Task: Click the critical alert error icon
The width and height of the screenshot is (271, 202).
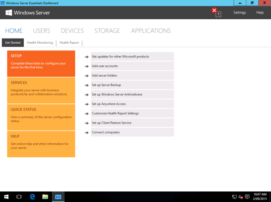Action: (x=214, y=11)
